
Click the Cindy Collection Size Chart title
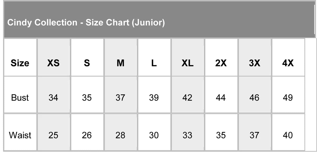coord(86,23)
